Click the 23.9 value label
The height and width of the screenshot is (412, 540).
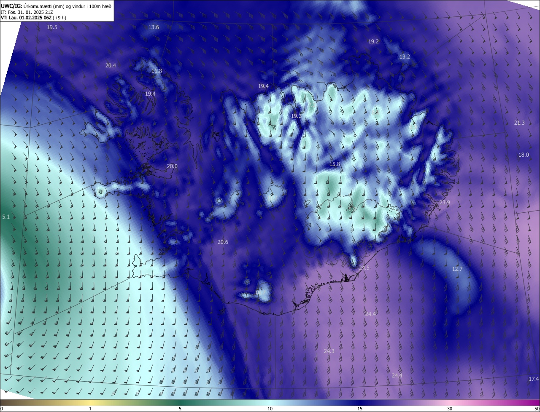click(x=445, y=203)
